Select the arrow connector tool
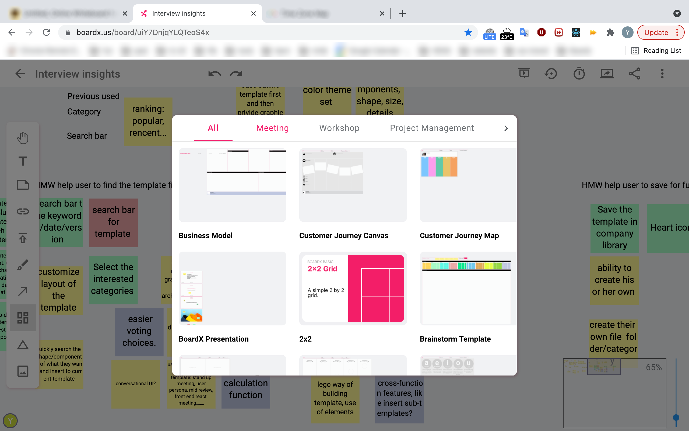Viewport: 689px width, 431px height. 23,291
